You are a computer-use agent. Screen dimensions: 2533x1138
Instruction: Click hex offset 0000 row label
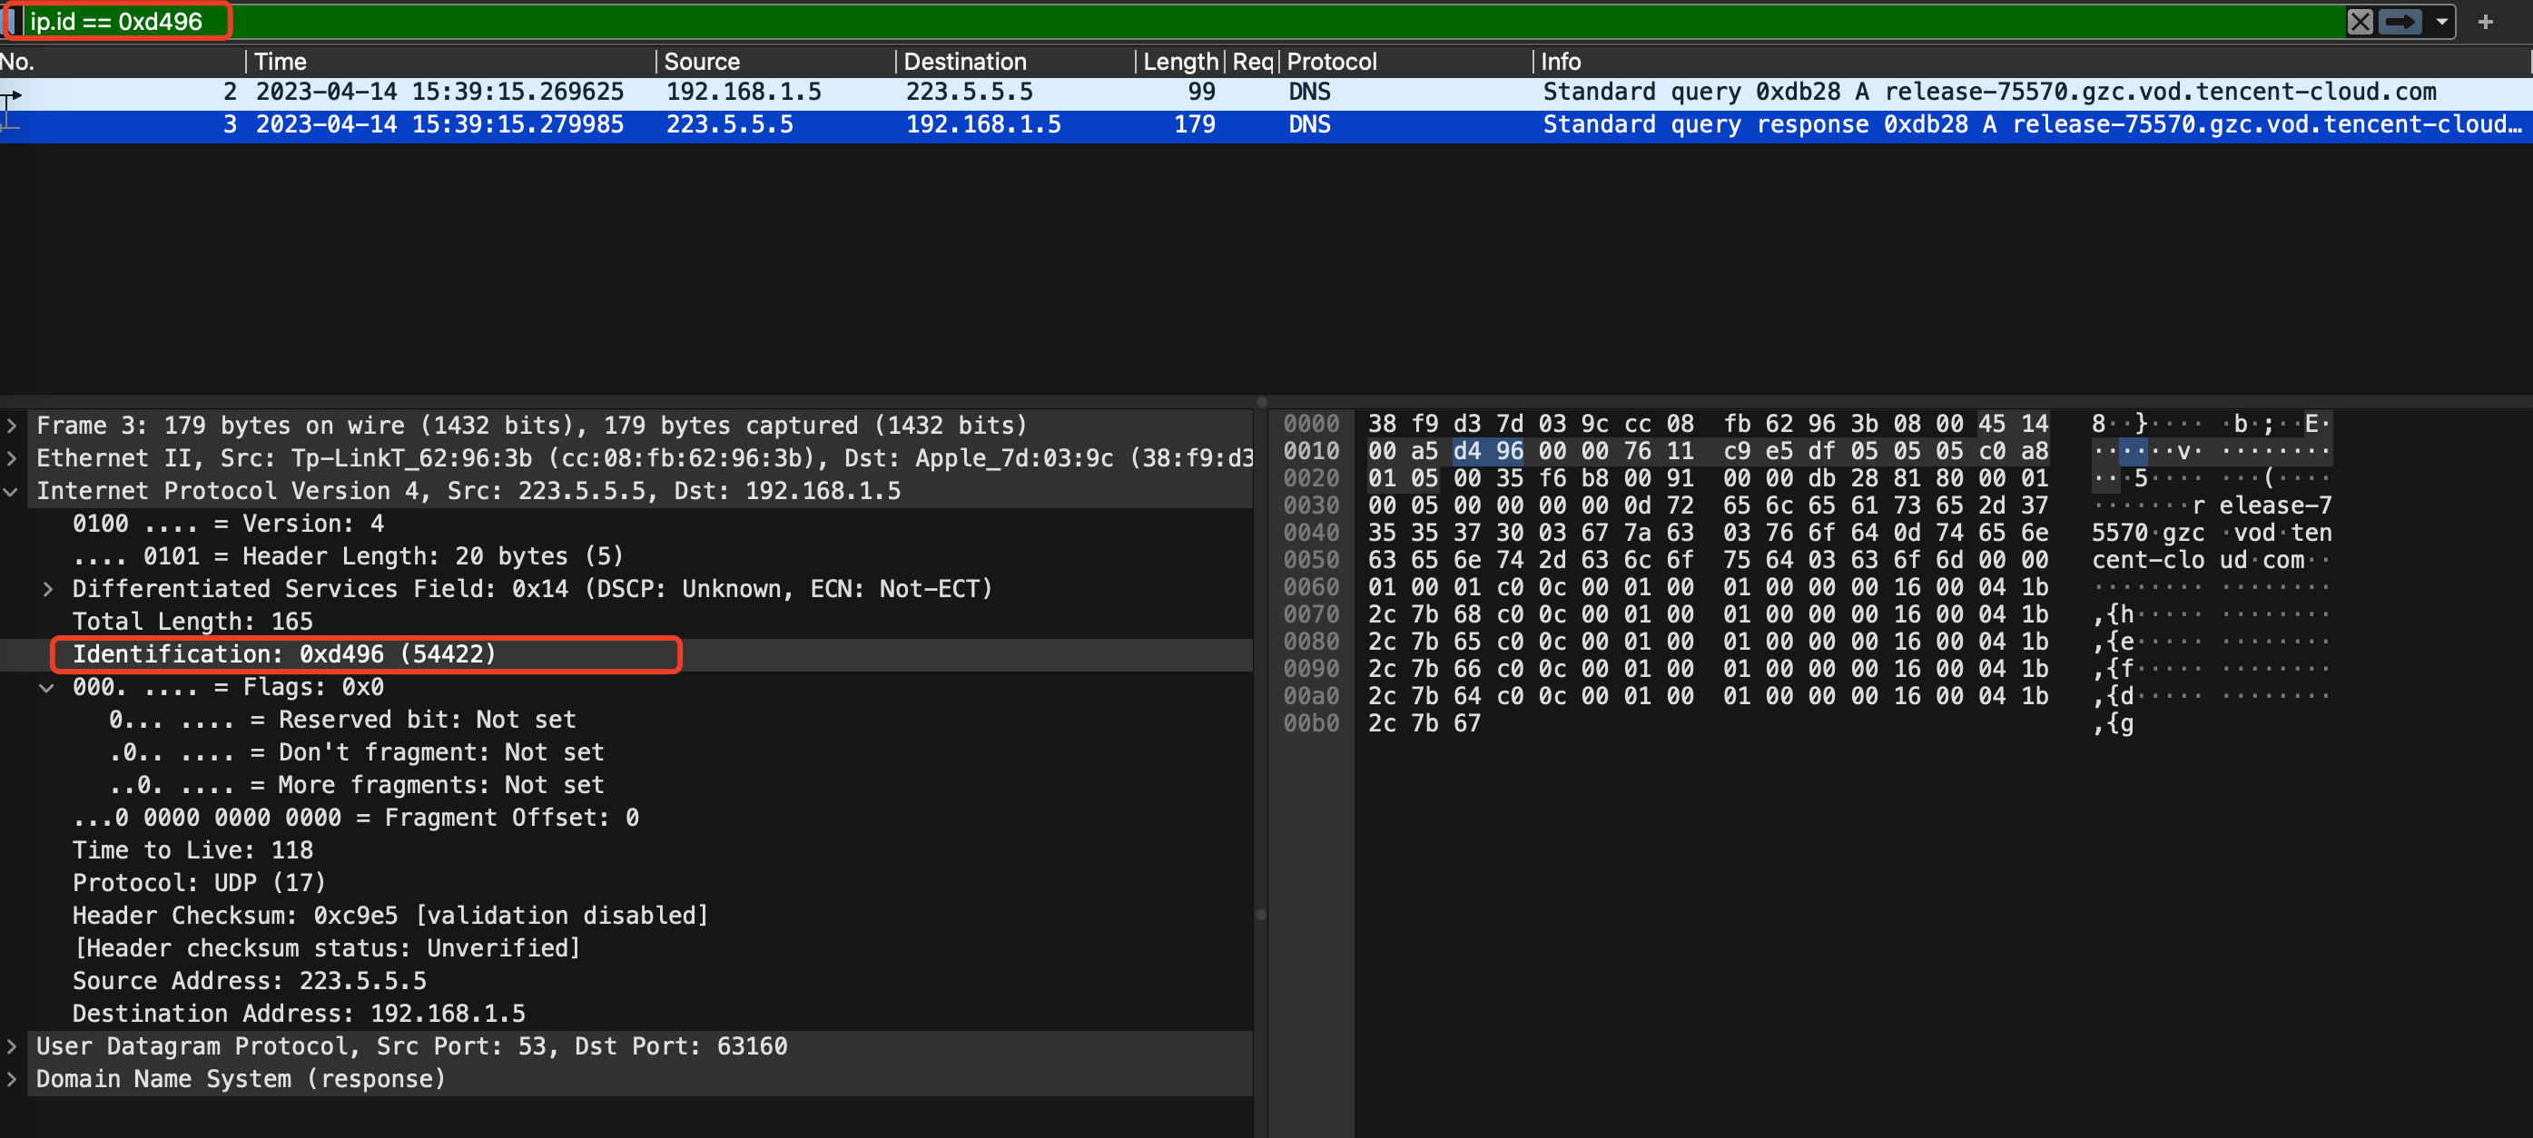click(x=1311, y=425)
